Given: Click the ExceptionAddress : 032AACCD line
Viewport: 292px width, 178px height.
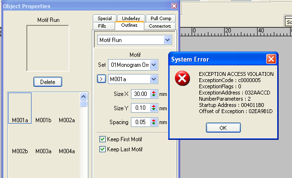Looking at the screenshot, I should click(x=235, y=93).
